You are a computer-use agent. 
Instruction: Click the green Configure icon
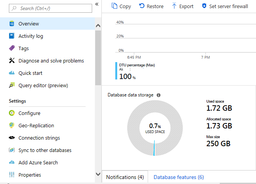12,113
